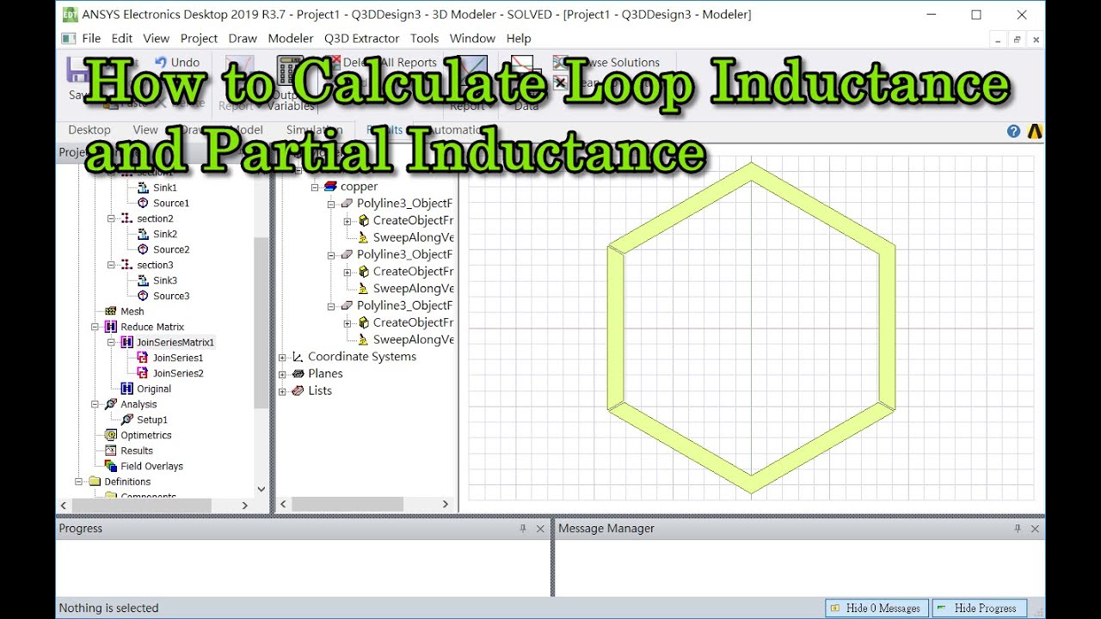Open the Tools menu

pyautogui.click(x=424, y=39)
